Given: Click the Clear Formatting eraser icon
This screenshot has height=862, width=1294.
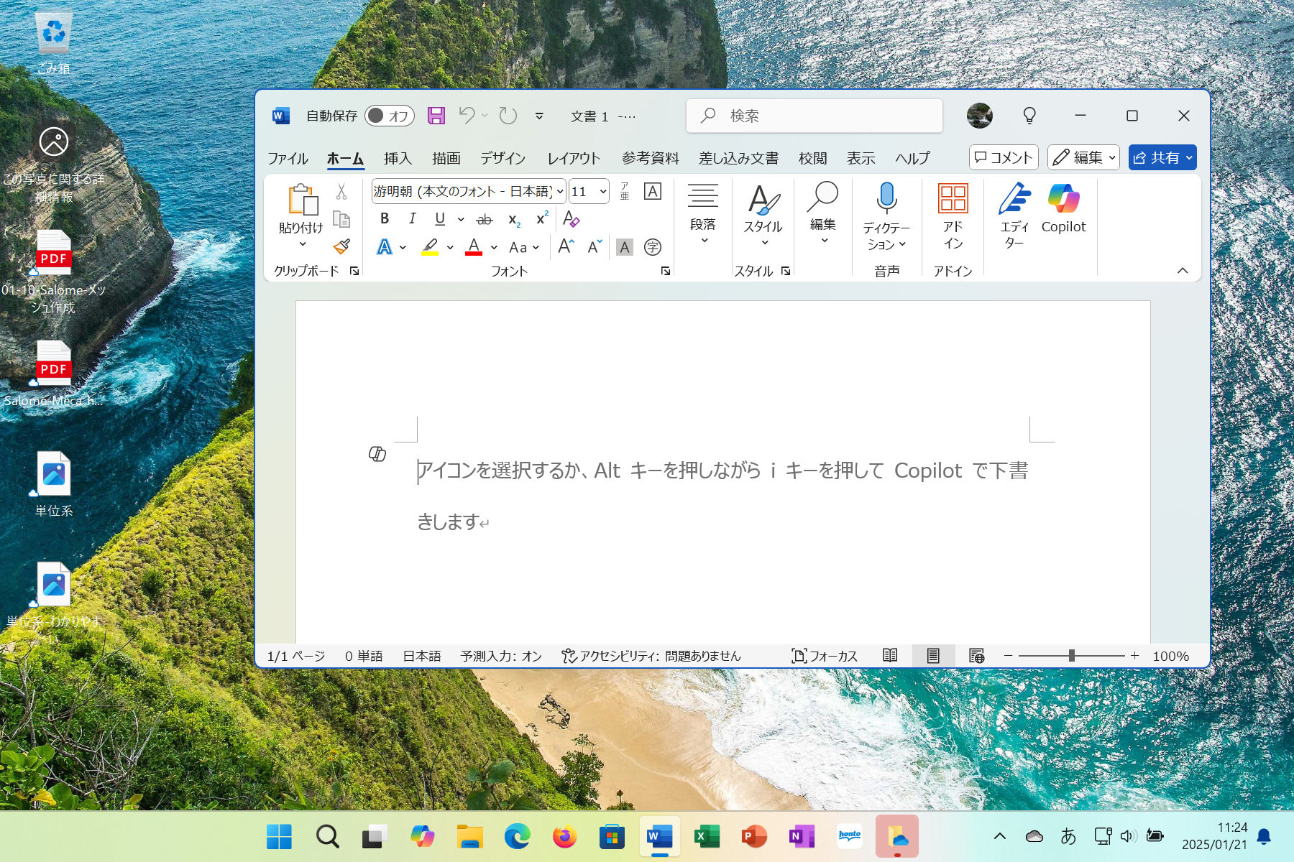Looking at the screenshot, I should (x=572, y=219).
